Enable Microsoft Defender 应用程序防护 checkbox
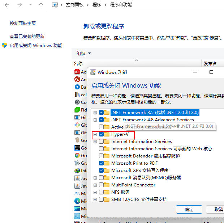Screen dimensions: 224x223 click(101, 156)
